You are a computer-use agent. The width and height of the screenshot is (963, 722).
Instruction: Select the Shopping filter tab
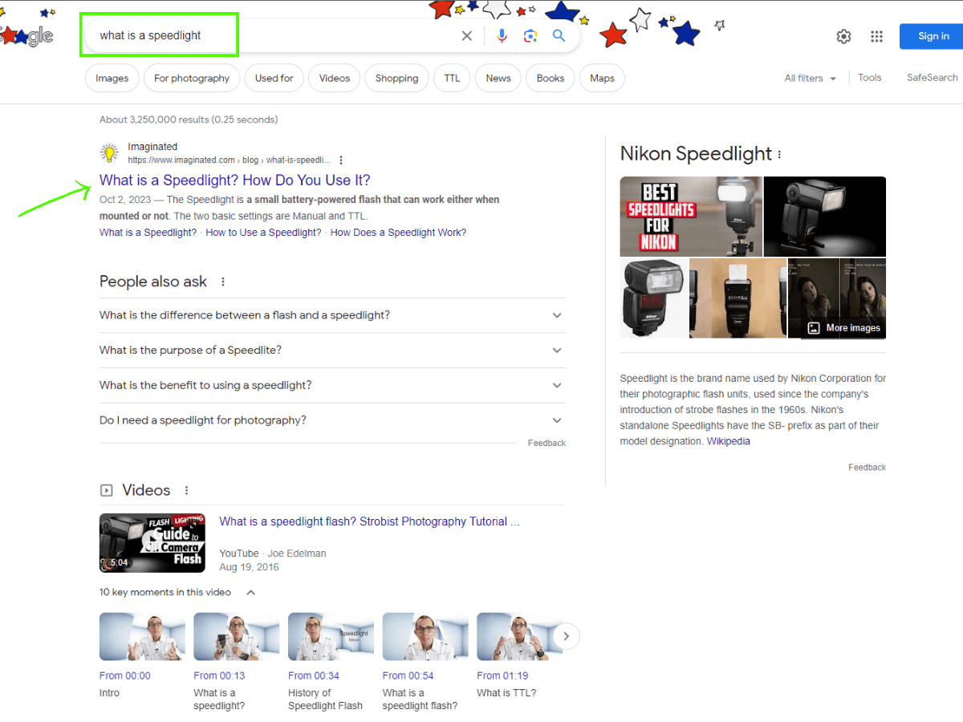(396, 79)
